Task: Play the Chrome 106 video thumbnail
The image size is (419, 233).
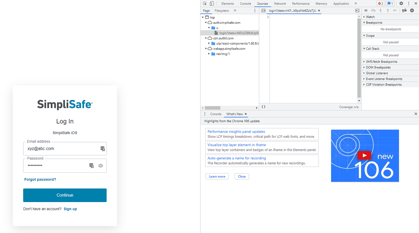Action: 365,156
